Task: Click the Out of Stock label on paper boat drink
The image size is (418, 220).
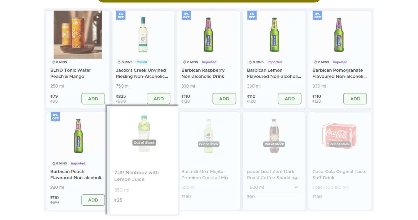Action: [x=274, y=144]
